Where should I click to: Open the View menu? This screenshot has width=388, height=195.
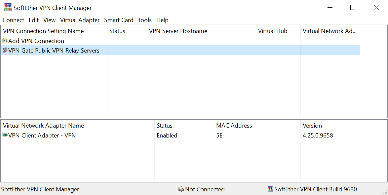coord(49,20)
